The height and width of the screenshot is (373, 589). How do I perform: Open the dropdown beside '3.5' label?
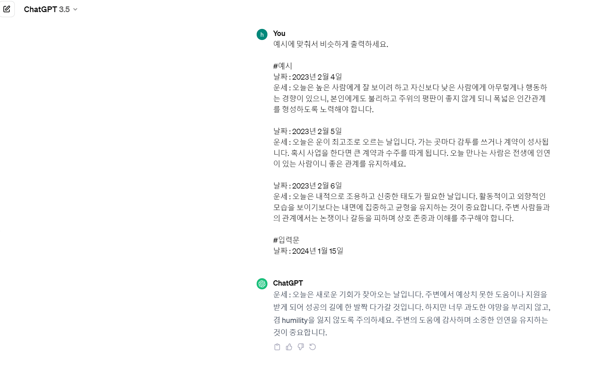coord(75,9)
